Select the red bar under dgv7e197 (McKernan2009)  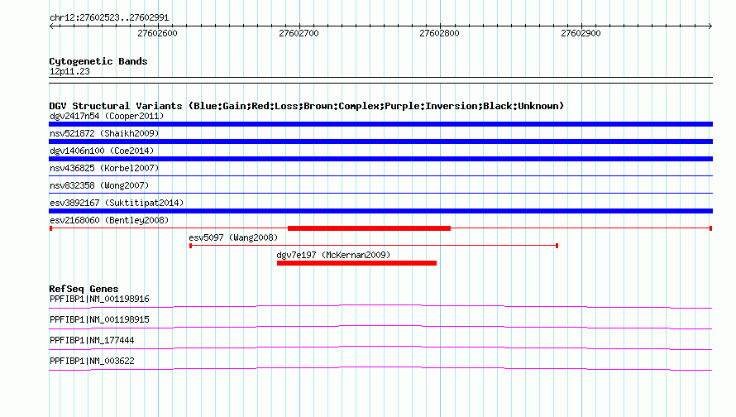(356, 263)
